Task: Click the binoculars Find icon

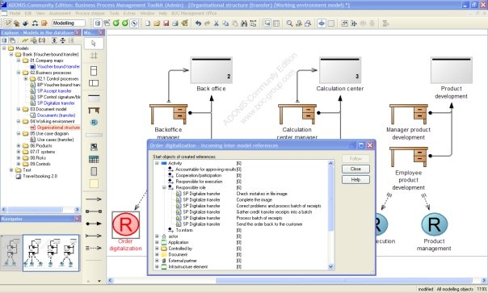Action: coord(244,23)
